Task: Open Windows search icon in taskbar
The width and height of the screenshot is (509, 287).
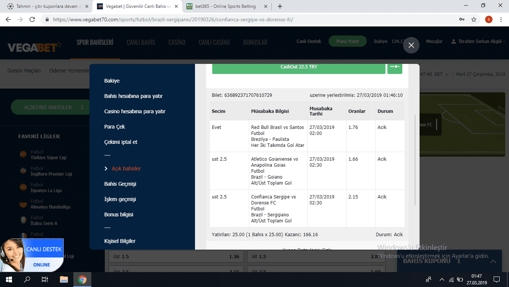Action: [27, 280]
